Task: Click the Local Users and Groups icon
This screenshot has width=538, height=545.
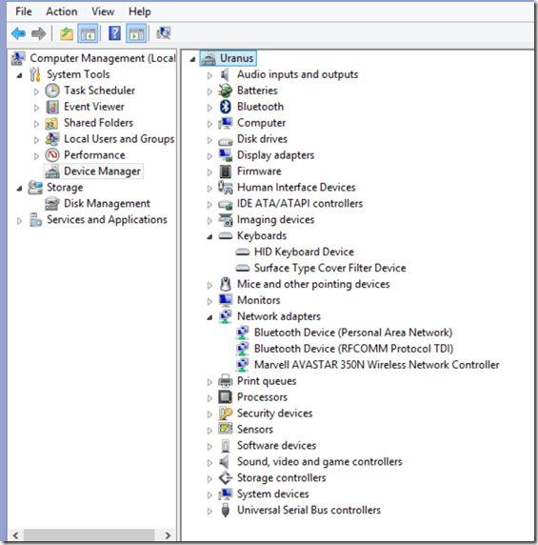Action: [x=52, y=139]
